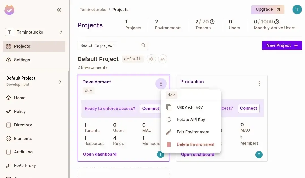Screen dimensions: 305x178
Task: Collapse the sidebar with double-chevron icon
Action: click(x=59, y=10)
